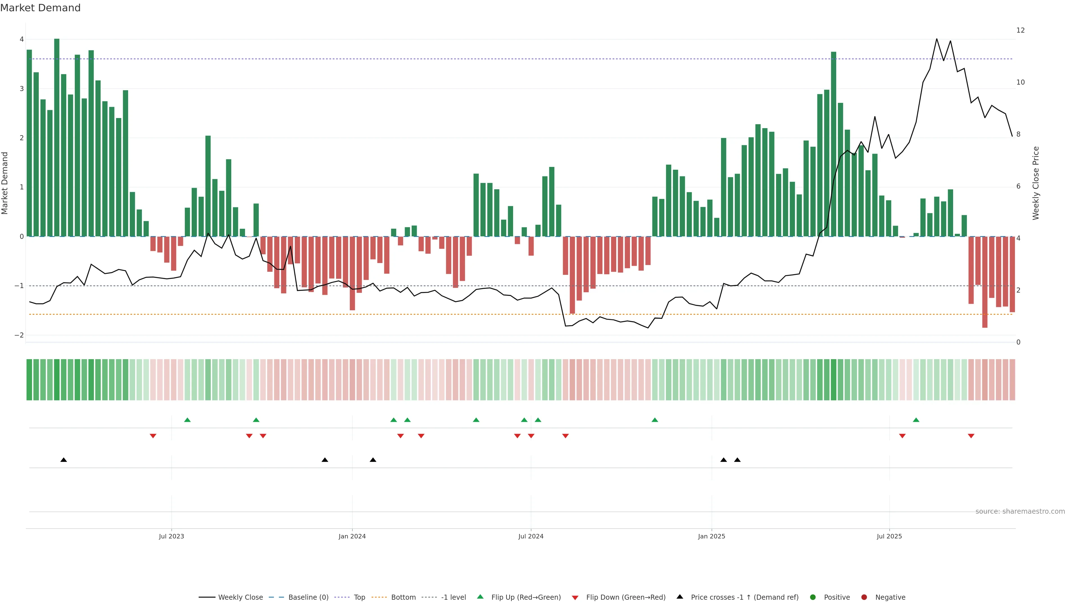
Task: Click the red Flip Down legend triangle
Action: click(575, 598)
